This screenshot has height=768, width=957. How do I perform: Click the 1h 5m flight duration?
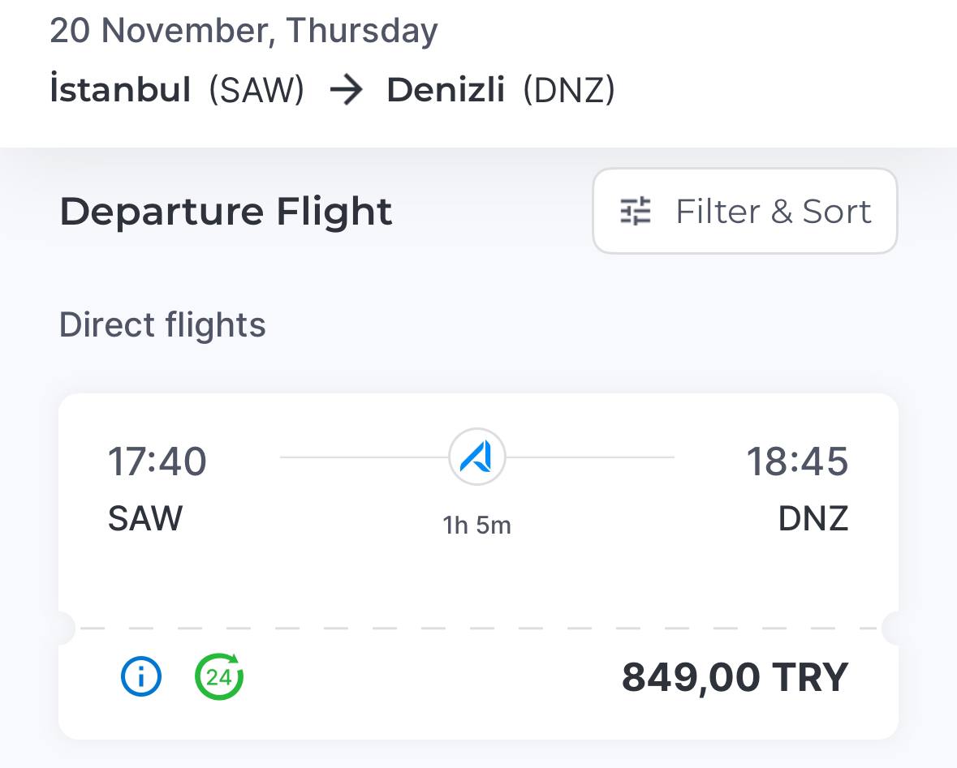476,526
